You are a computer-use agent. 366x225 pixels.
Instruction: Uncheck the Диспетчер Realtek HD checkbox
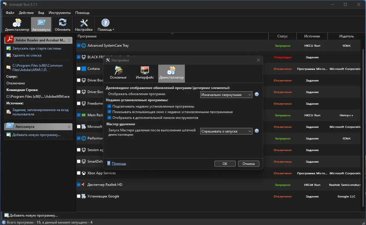pyautogui.click(x=79, y=185)
